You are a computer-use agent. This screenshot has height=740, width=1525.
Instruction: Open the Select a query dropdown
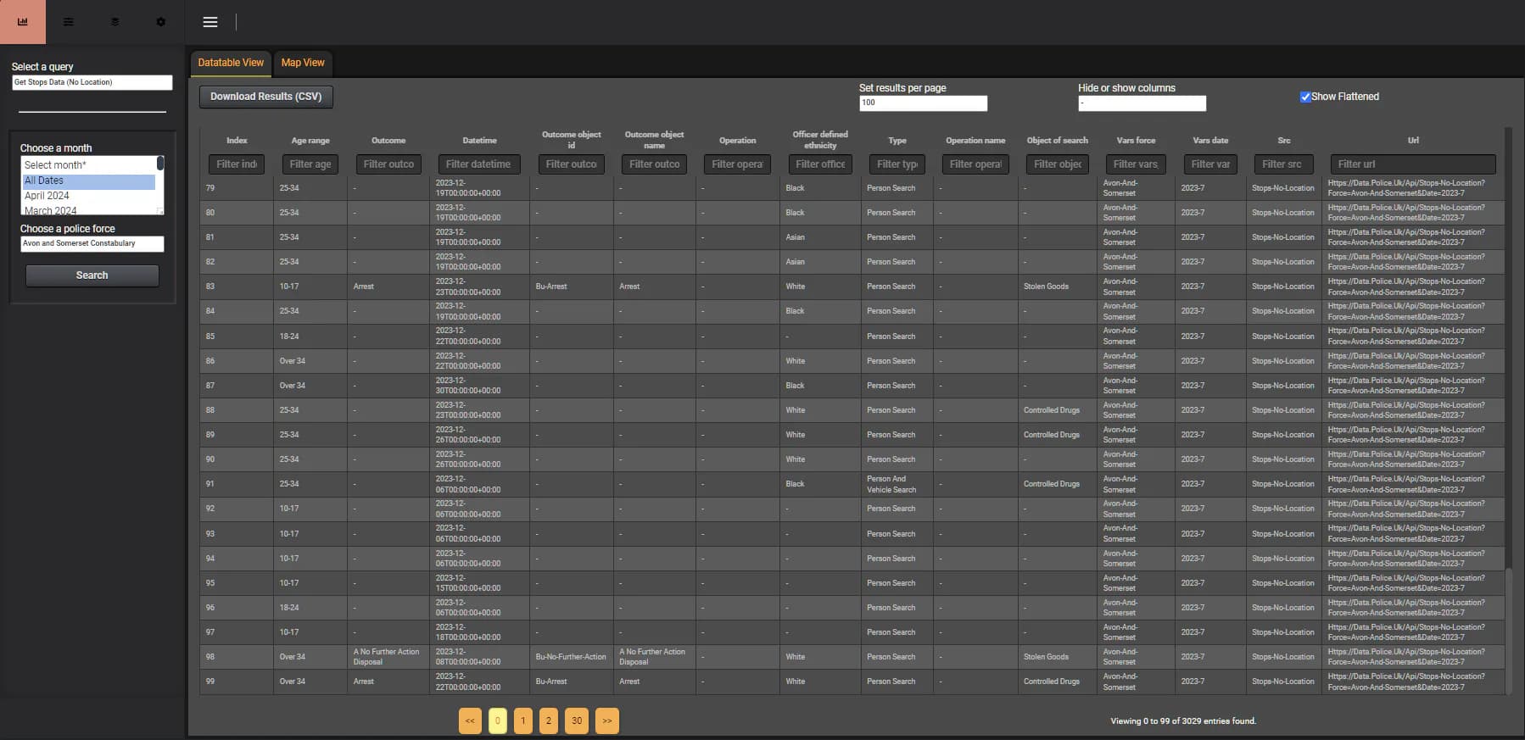92,82
